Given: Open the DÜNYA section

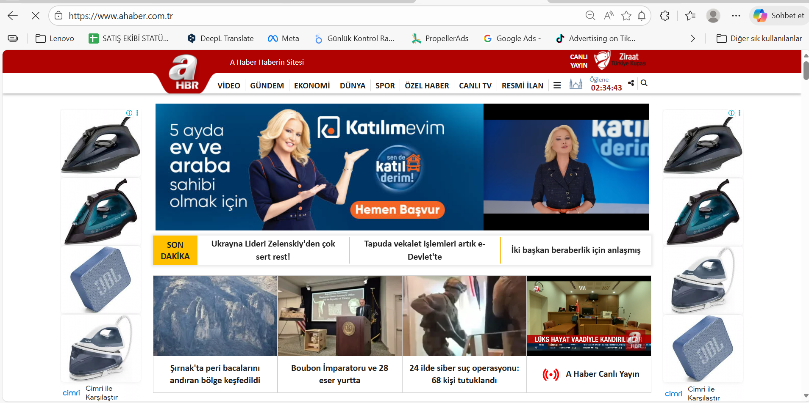Looking at the screenshot, I should point(353,86).
